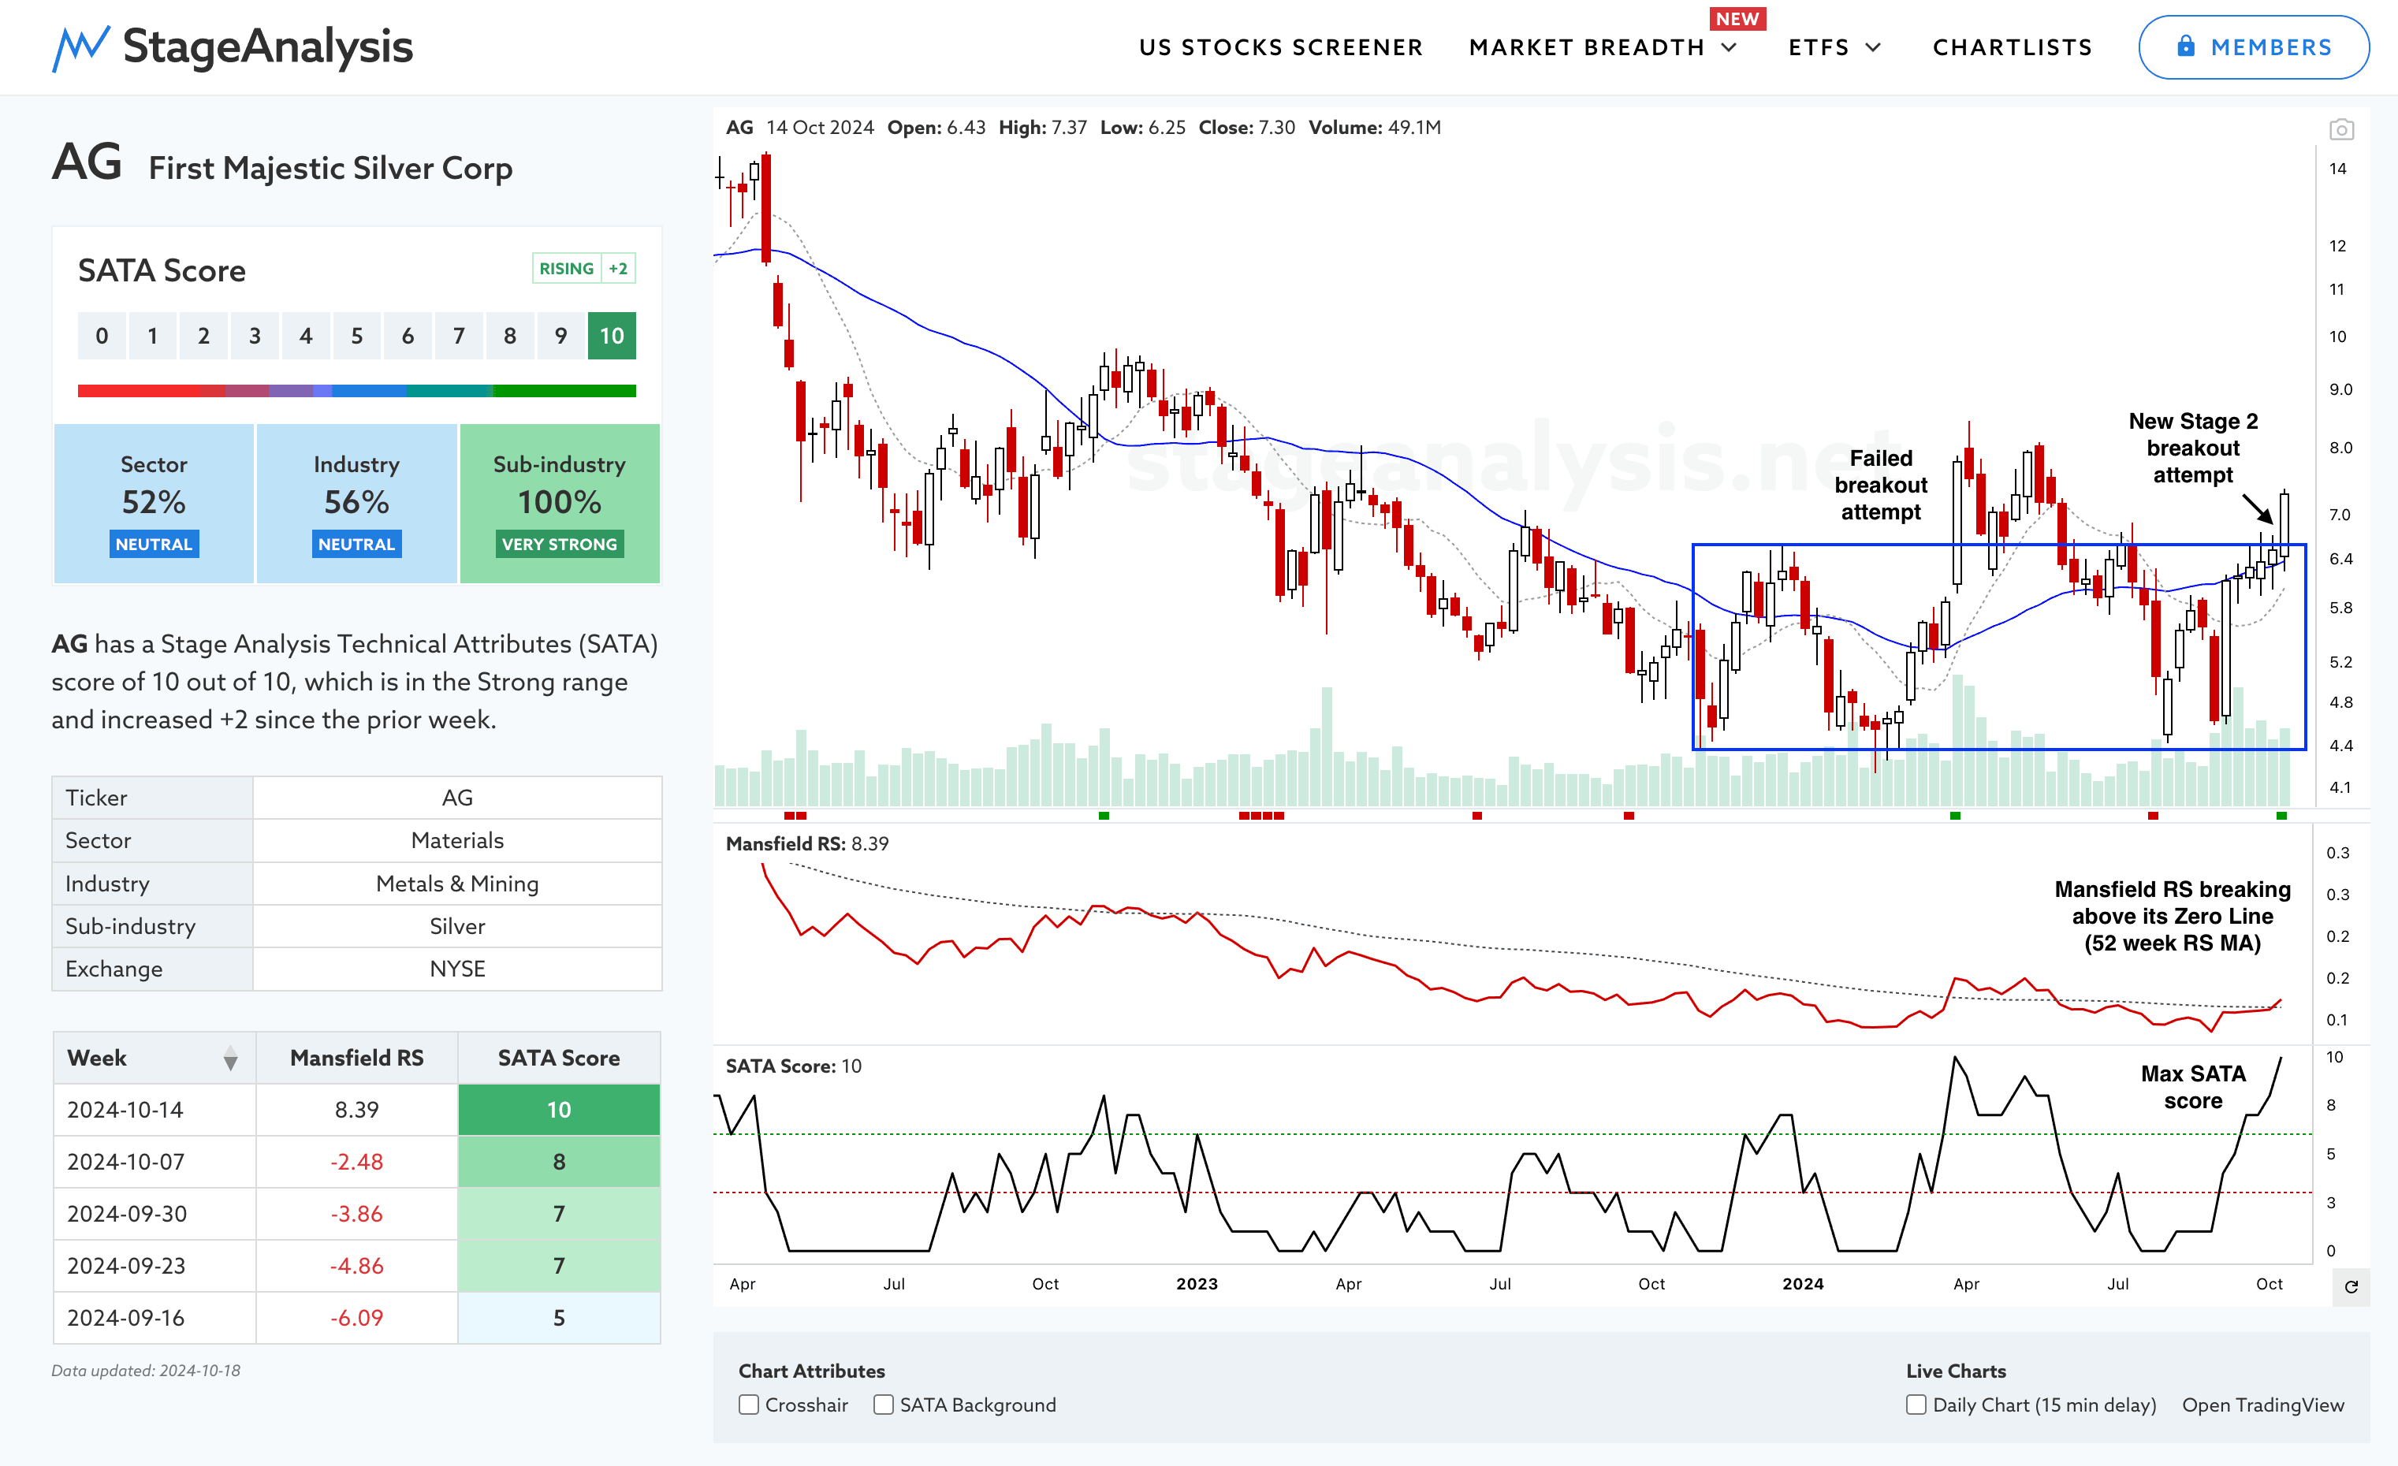The image size is (2398, 1466).
Task: Click the 2024-09-23 week cell
Action: pos(155,1266)
